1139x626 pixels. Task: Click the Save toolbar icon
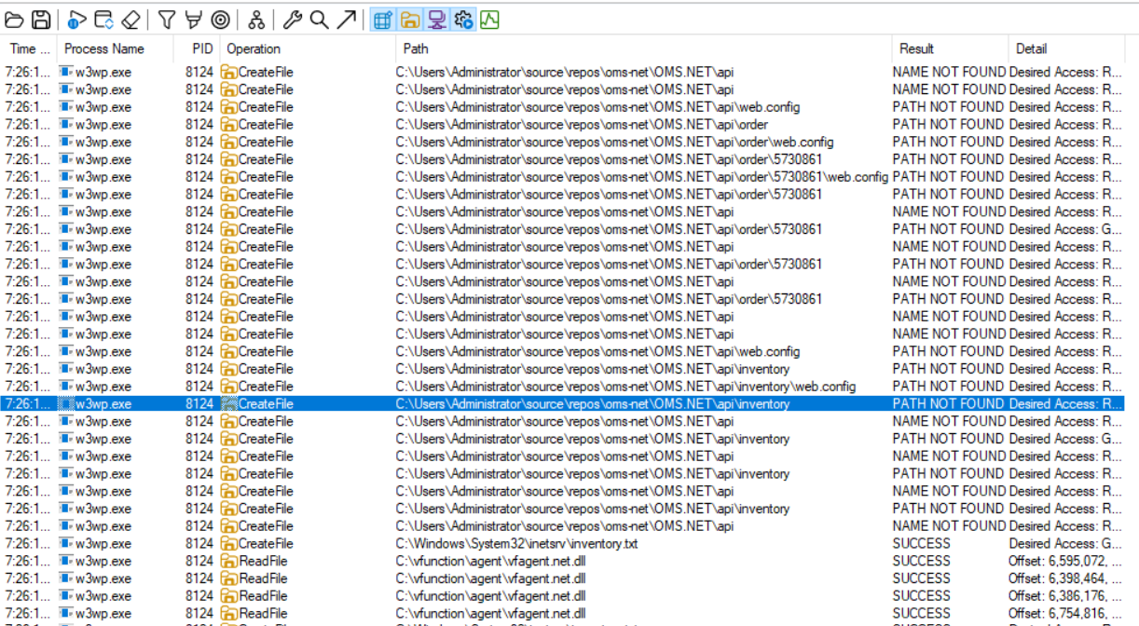(x=40, y=20)
